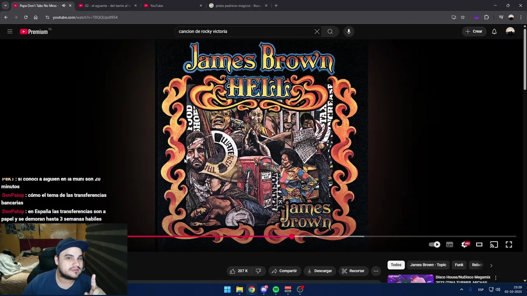Viewport: 527px width, 296px height.
Task: Go to the browser home page
Action: 36,17
